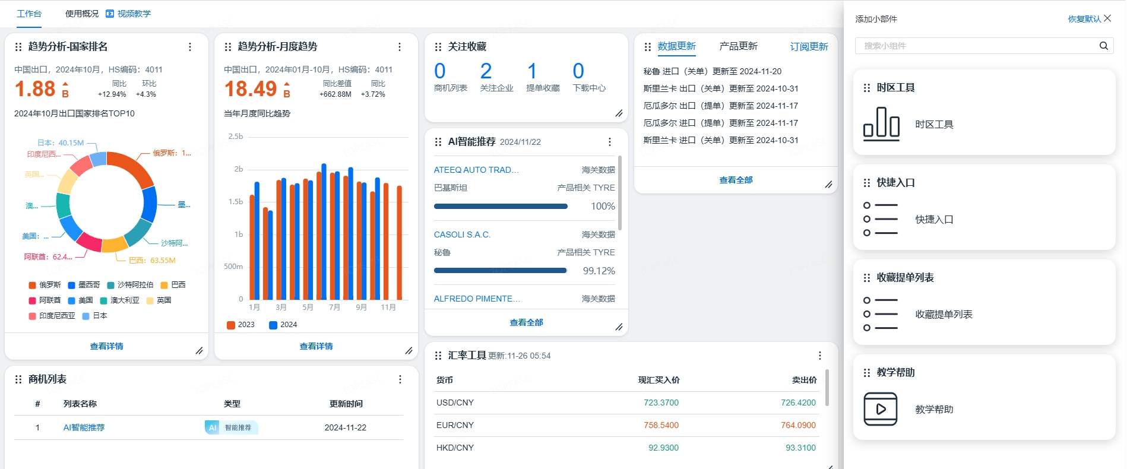Click the drag handle of 趋势分析-国家排名 card

point(18,47)
